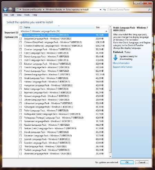Click the Cancel button
This screenshot has width=155, height=170.
pos(142,162)
